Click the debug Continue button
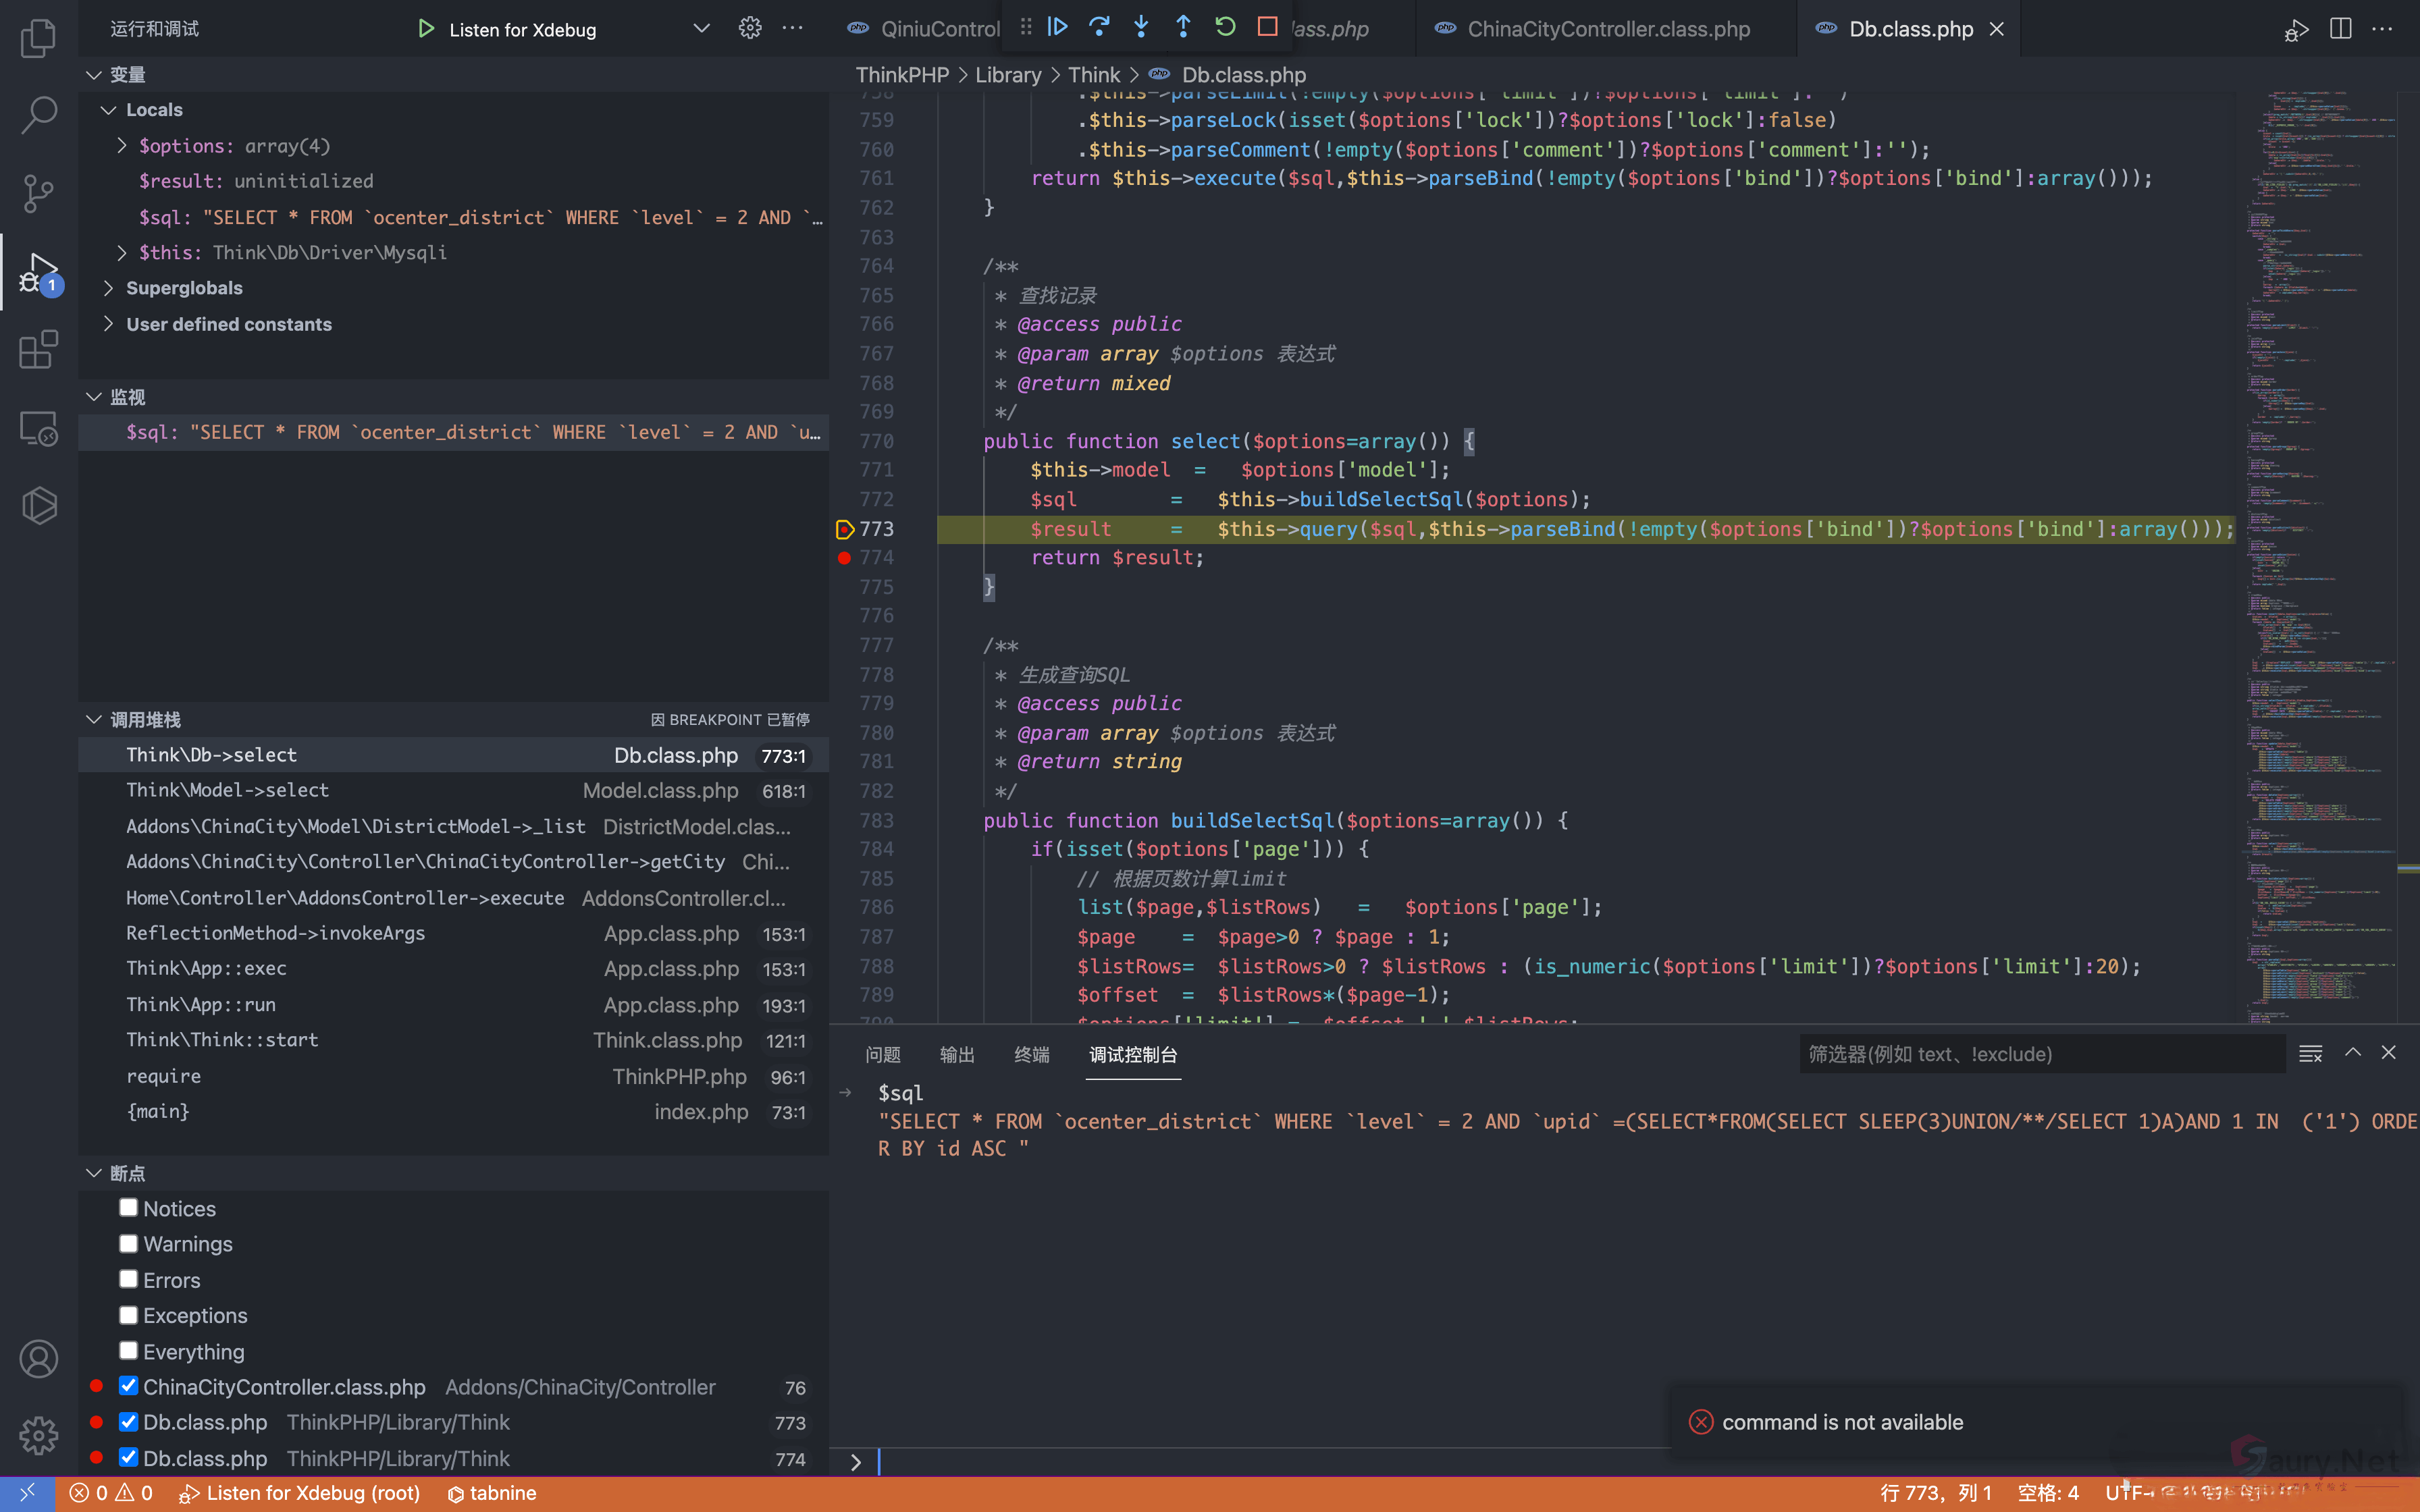Screen dimensions: 2420x1512 tap(1058, 27)
